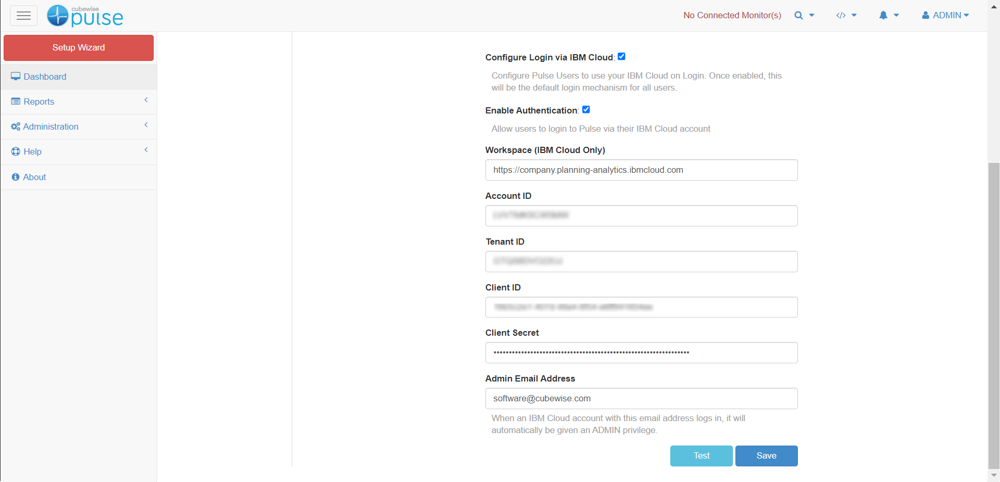Disable the Enable Authentication checkbox
1000x482 pixels.
[x=586, y=109]
